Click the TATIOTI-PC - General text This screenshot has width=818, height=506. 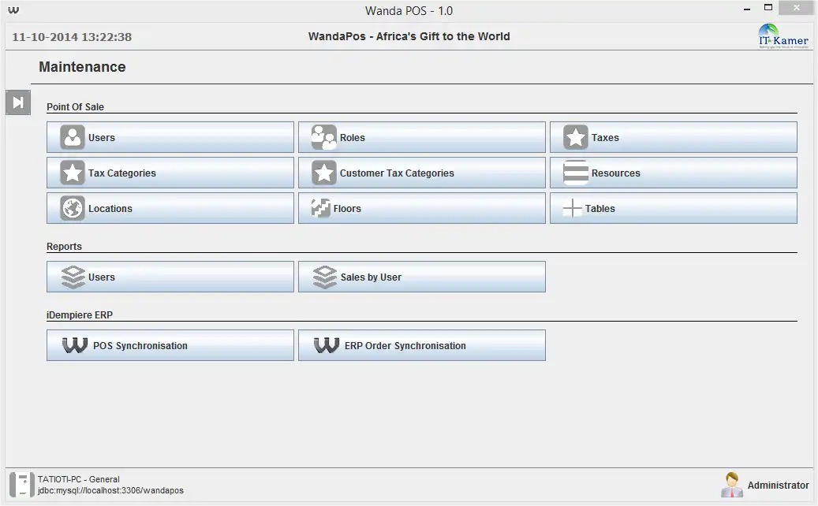coord(78,479)
